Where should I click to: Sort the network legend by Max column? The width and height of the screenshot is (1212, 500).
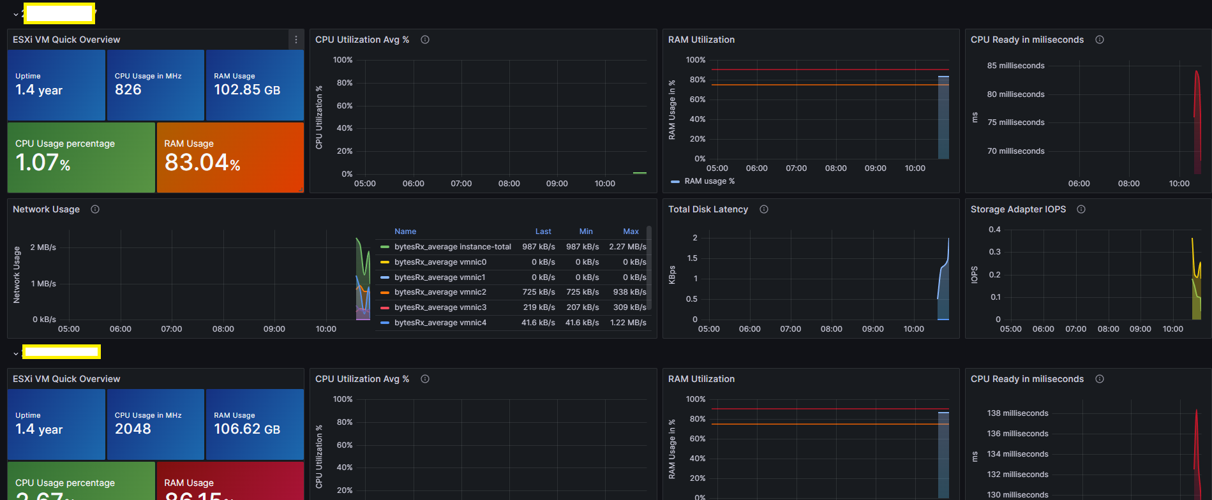coord(631,232)
